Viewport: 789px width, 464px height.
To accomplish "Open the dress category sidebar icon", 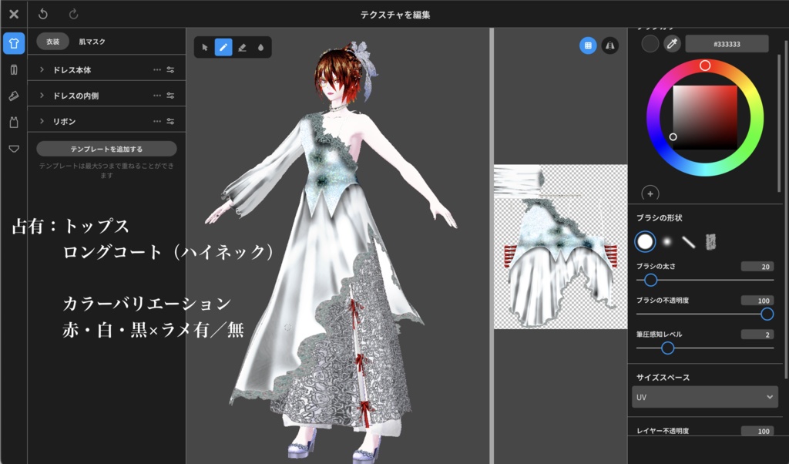I will tap(14, 122).
